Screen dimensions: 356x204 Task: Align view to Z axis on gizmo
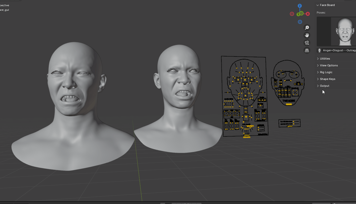pos(300,6)
